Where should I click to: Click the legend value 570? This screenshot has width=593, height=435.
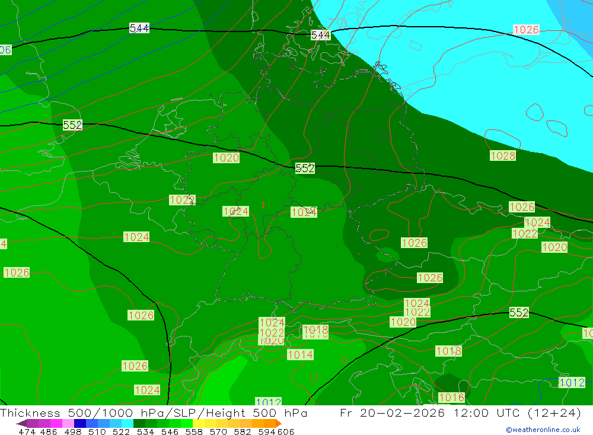tap(218, 432)
